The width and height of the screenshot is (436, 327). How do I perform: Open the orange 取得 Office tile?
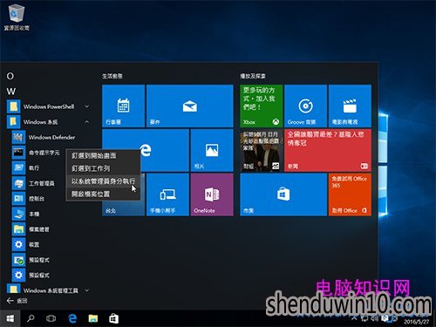[x=350, y=194]
